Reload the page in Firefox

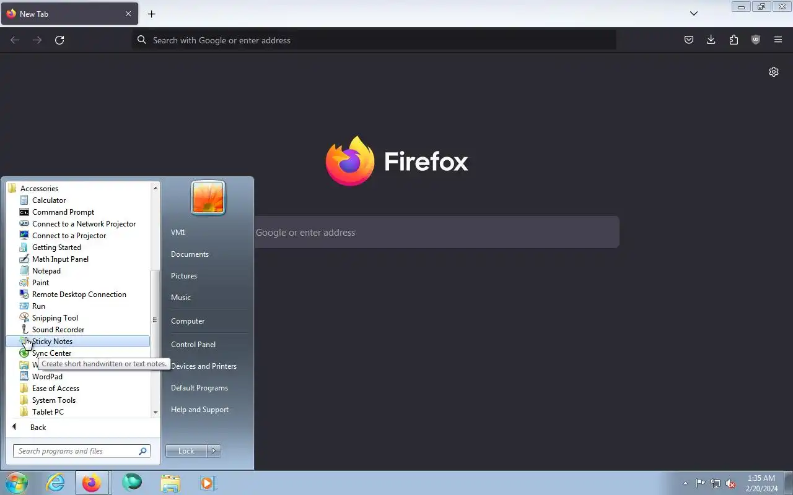pyautogui.click(x=59, y=40)
